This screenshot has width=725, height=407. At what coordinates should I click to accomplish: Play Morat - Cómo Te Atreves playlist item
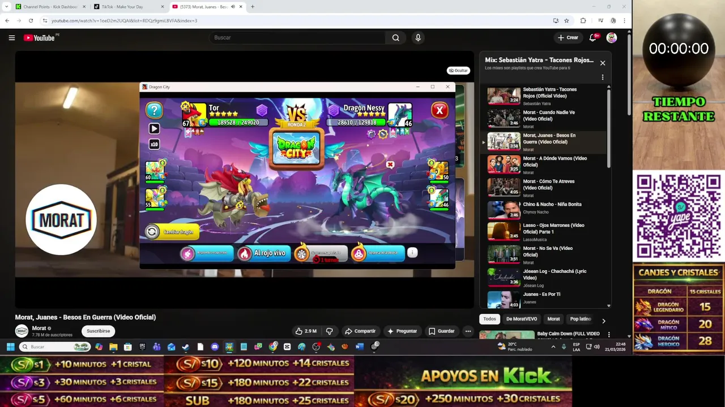click(x=544, y=188)
